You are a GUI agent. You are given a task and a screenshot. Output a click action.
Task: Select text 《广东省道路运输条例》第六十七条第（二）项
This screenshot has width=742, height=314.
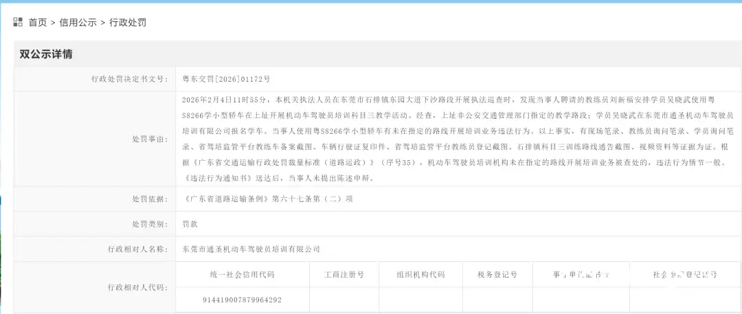pyautogui.click(x=268, y=199)
